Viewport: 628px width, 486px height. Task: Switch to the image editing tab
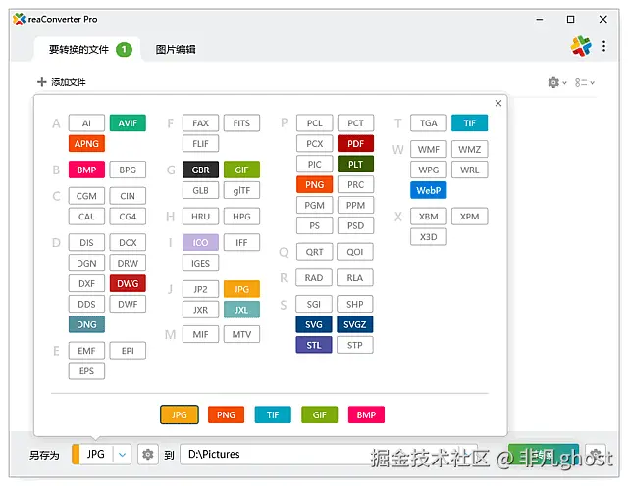click(x=176, y=50)
